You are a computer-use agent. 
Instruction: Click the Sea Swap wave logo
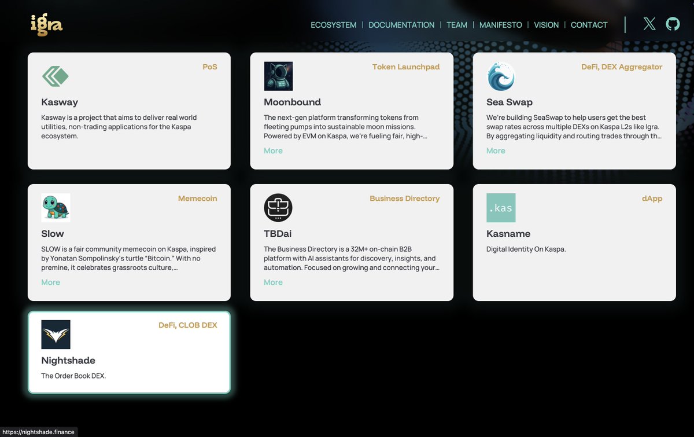501,76
